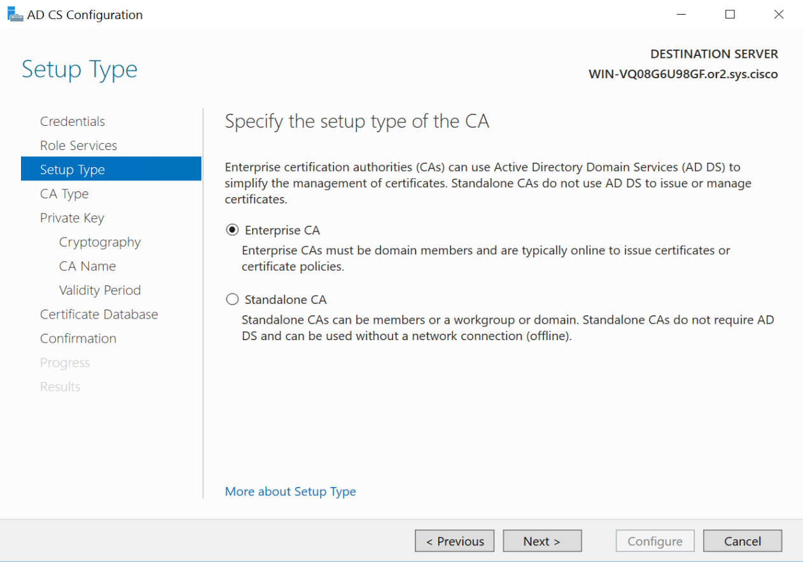Click the Previous button
This screenshot has width=803, height=562.
(x=454, y=541)
